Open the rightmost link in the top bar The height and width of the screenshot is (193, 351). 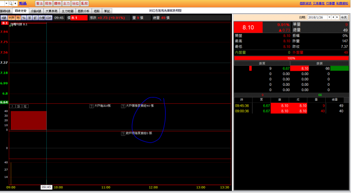pyautogui.click(x=342, y=3)
